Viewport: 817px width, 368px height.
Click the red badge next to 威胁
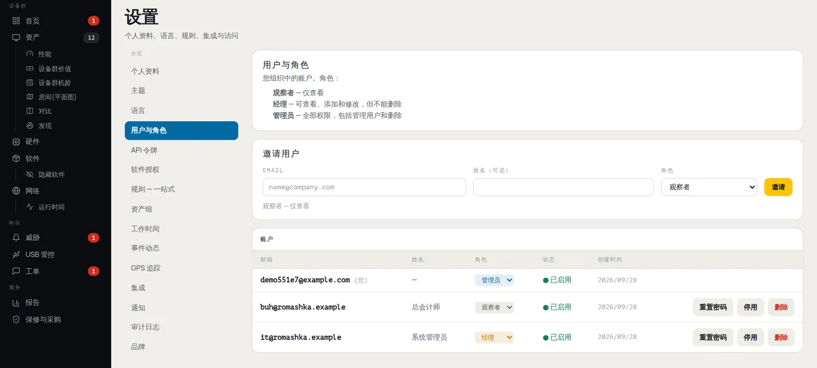coord(93,238)
